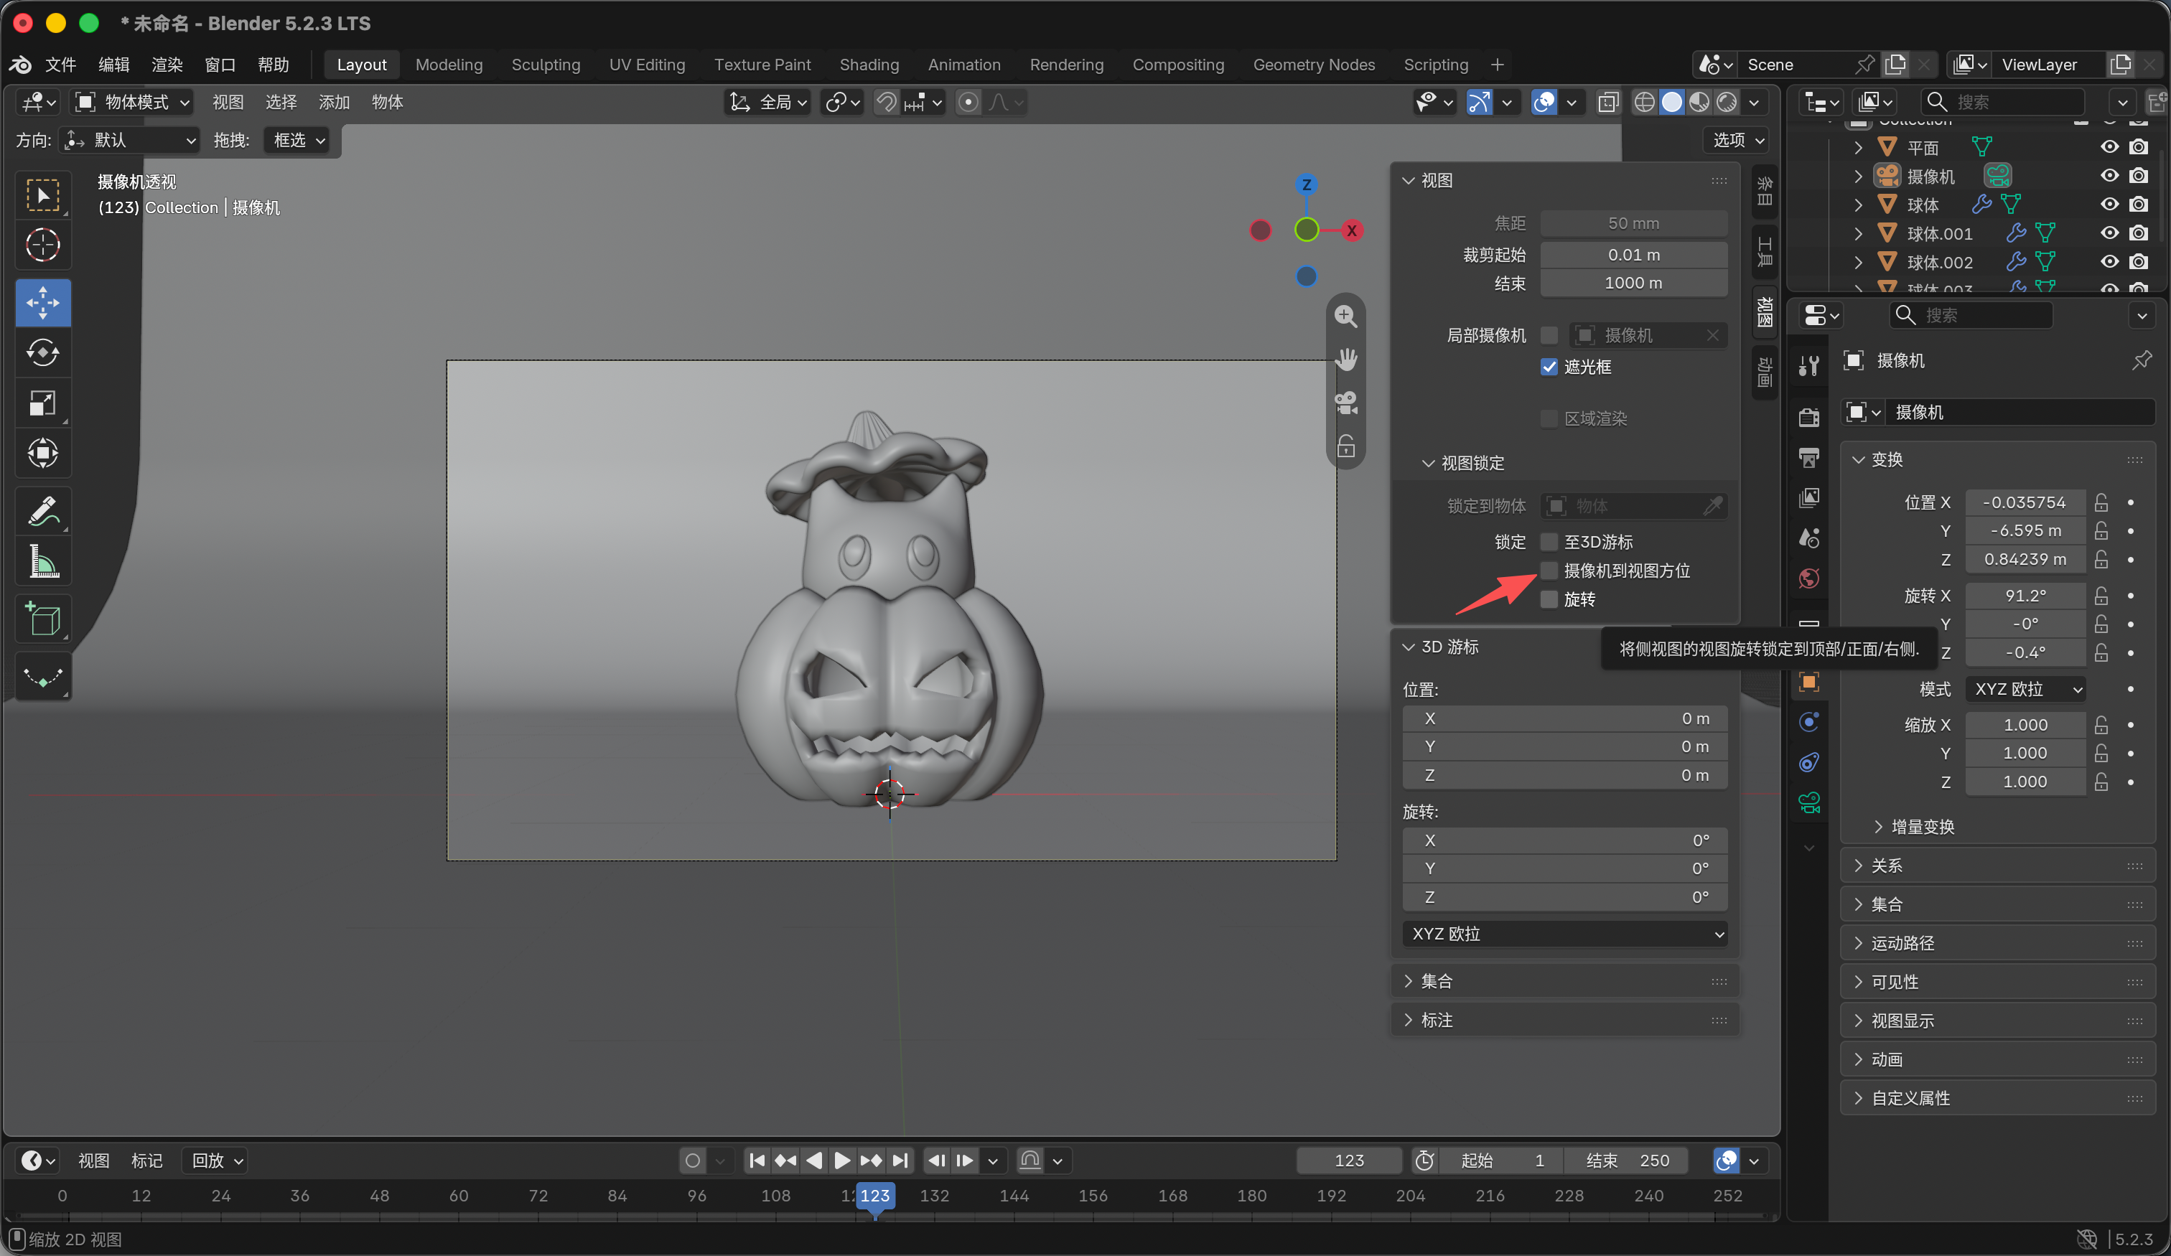Expand the 运动路径 panel
Screen dimensions: 2171x1256
tap(1997, 943)
